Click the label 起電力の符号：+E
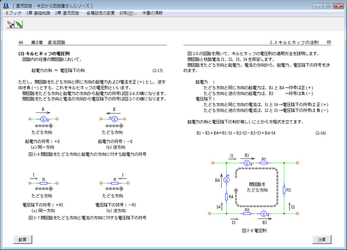 pyautogui.click(x=43, y=141)
